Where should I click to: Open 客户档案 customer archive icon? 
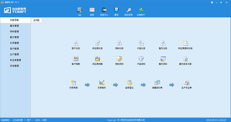[76, 59]
